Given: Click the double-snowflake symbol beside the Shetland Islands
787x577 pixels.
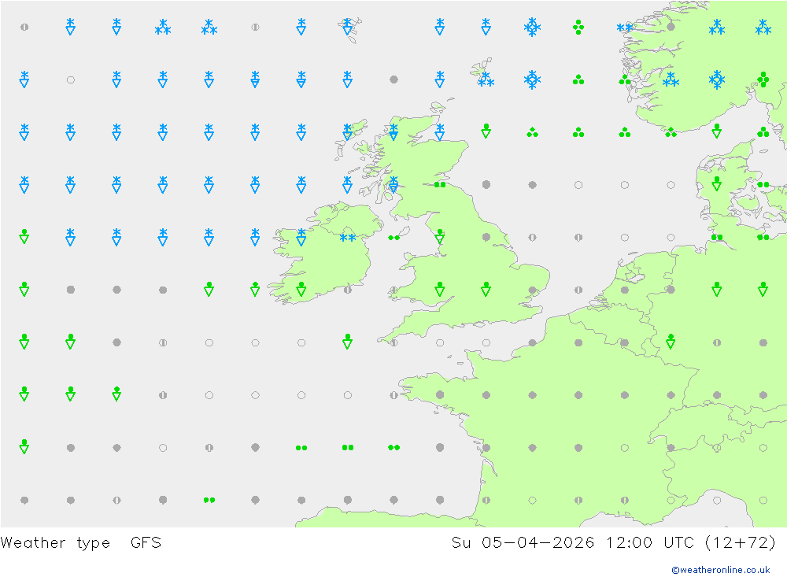Looking at the screenshot, I should [x=486, y=80].
